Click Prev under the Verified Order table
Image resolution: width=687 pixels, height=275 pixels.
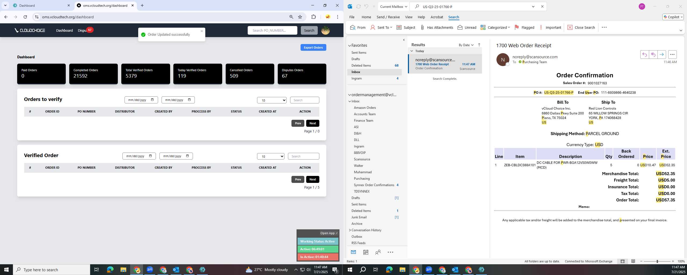coord(298,179)
